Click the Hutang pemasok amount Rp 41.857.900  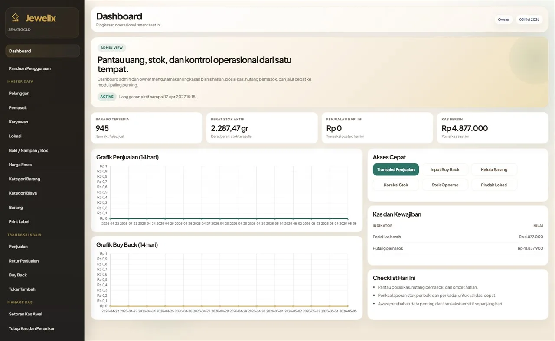point(530,248)
